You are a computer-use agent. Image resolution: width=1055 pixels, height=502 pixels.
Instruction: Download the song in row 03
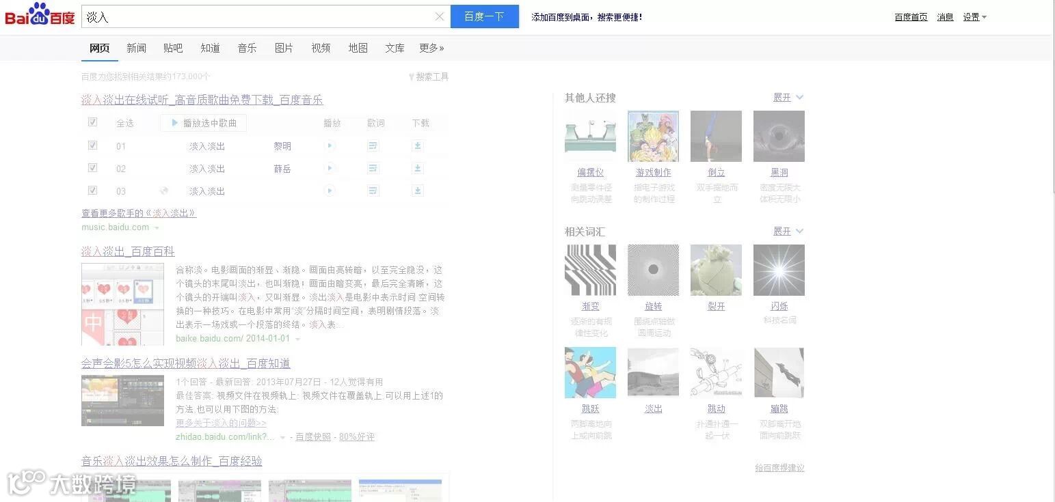click(x=418, y=191)
